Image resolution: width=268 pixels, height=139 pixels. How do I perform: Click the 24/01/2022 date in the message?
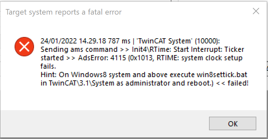(56, 41)
